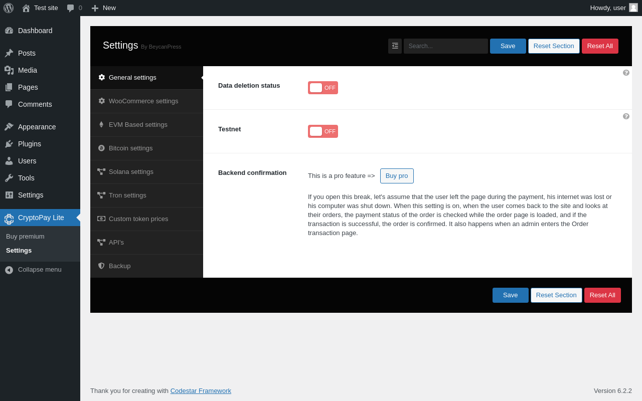This screenshot has width=642, height=401.
Task: Click the Plugins menu label
Action: 30,144
